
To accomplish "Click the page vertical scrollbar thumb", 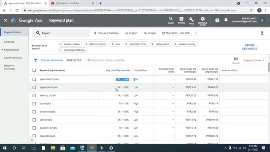I will (x=269, y=67).
